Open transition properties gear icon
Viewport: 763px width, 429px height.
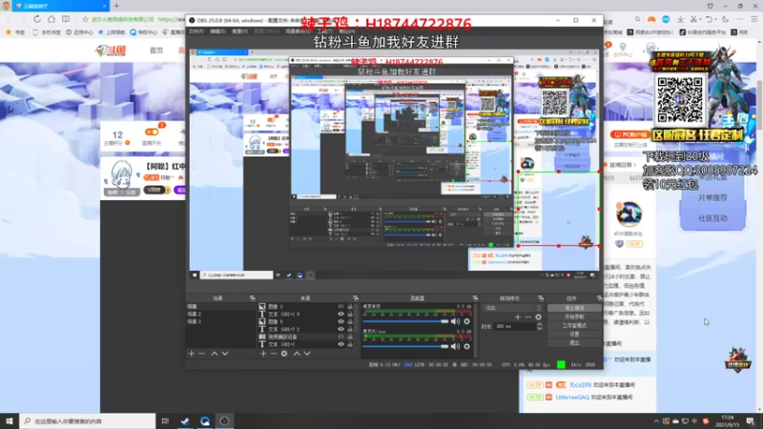point(538,317)
